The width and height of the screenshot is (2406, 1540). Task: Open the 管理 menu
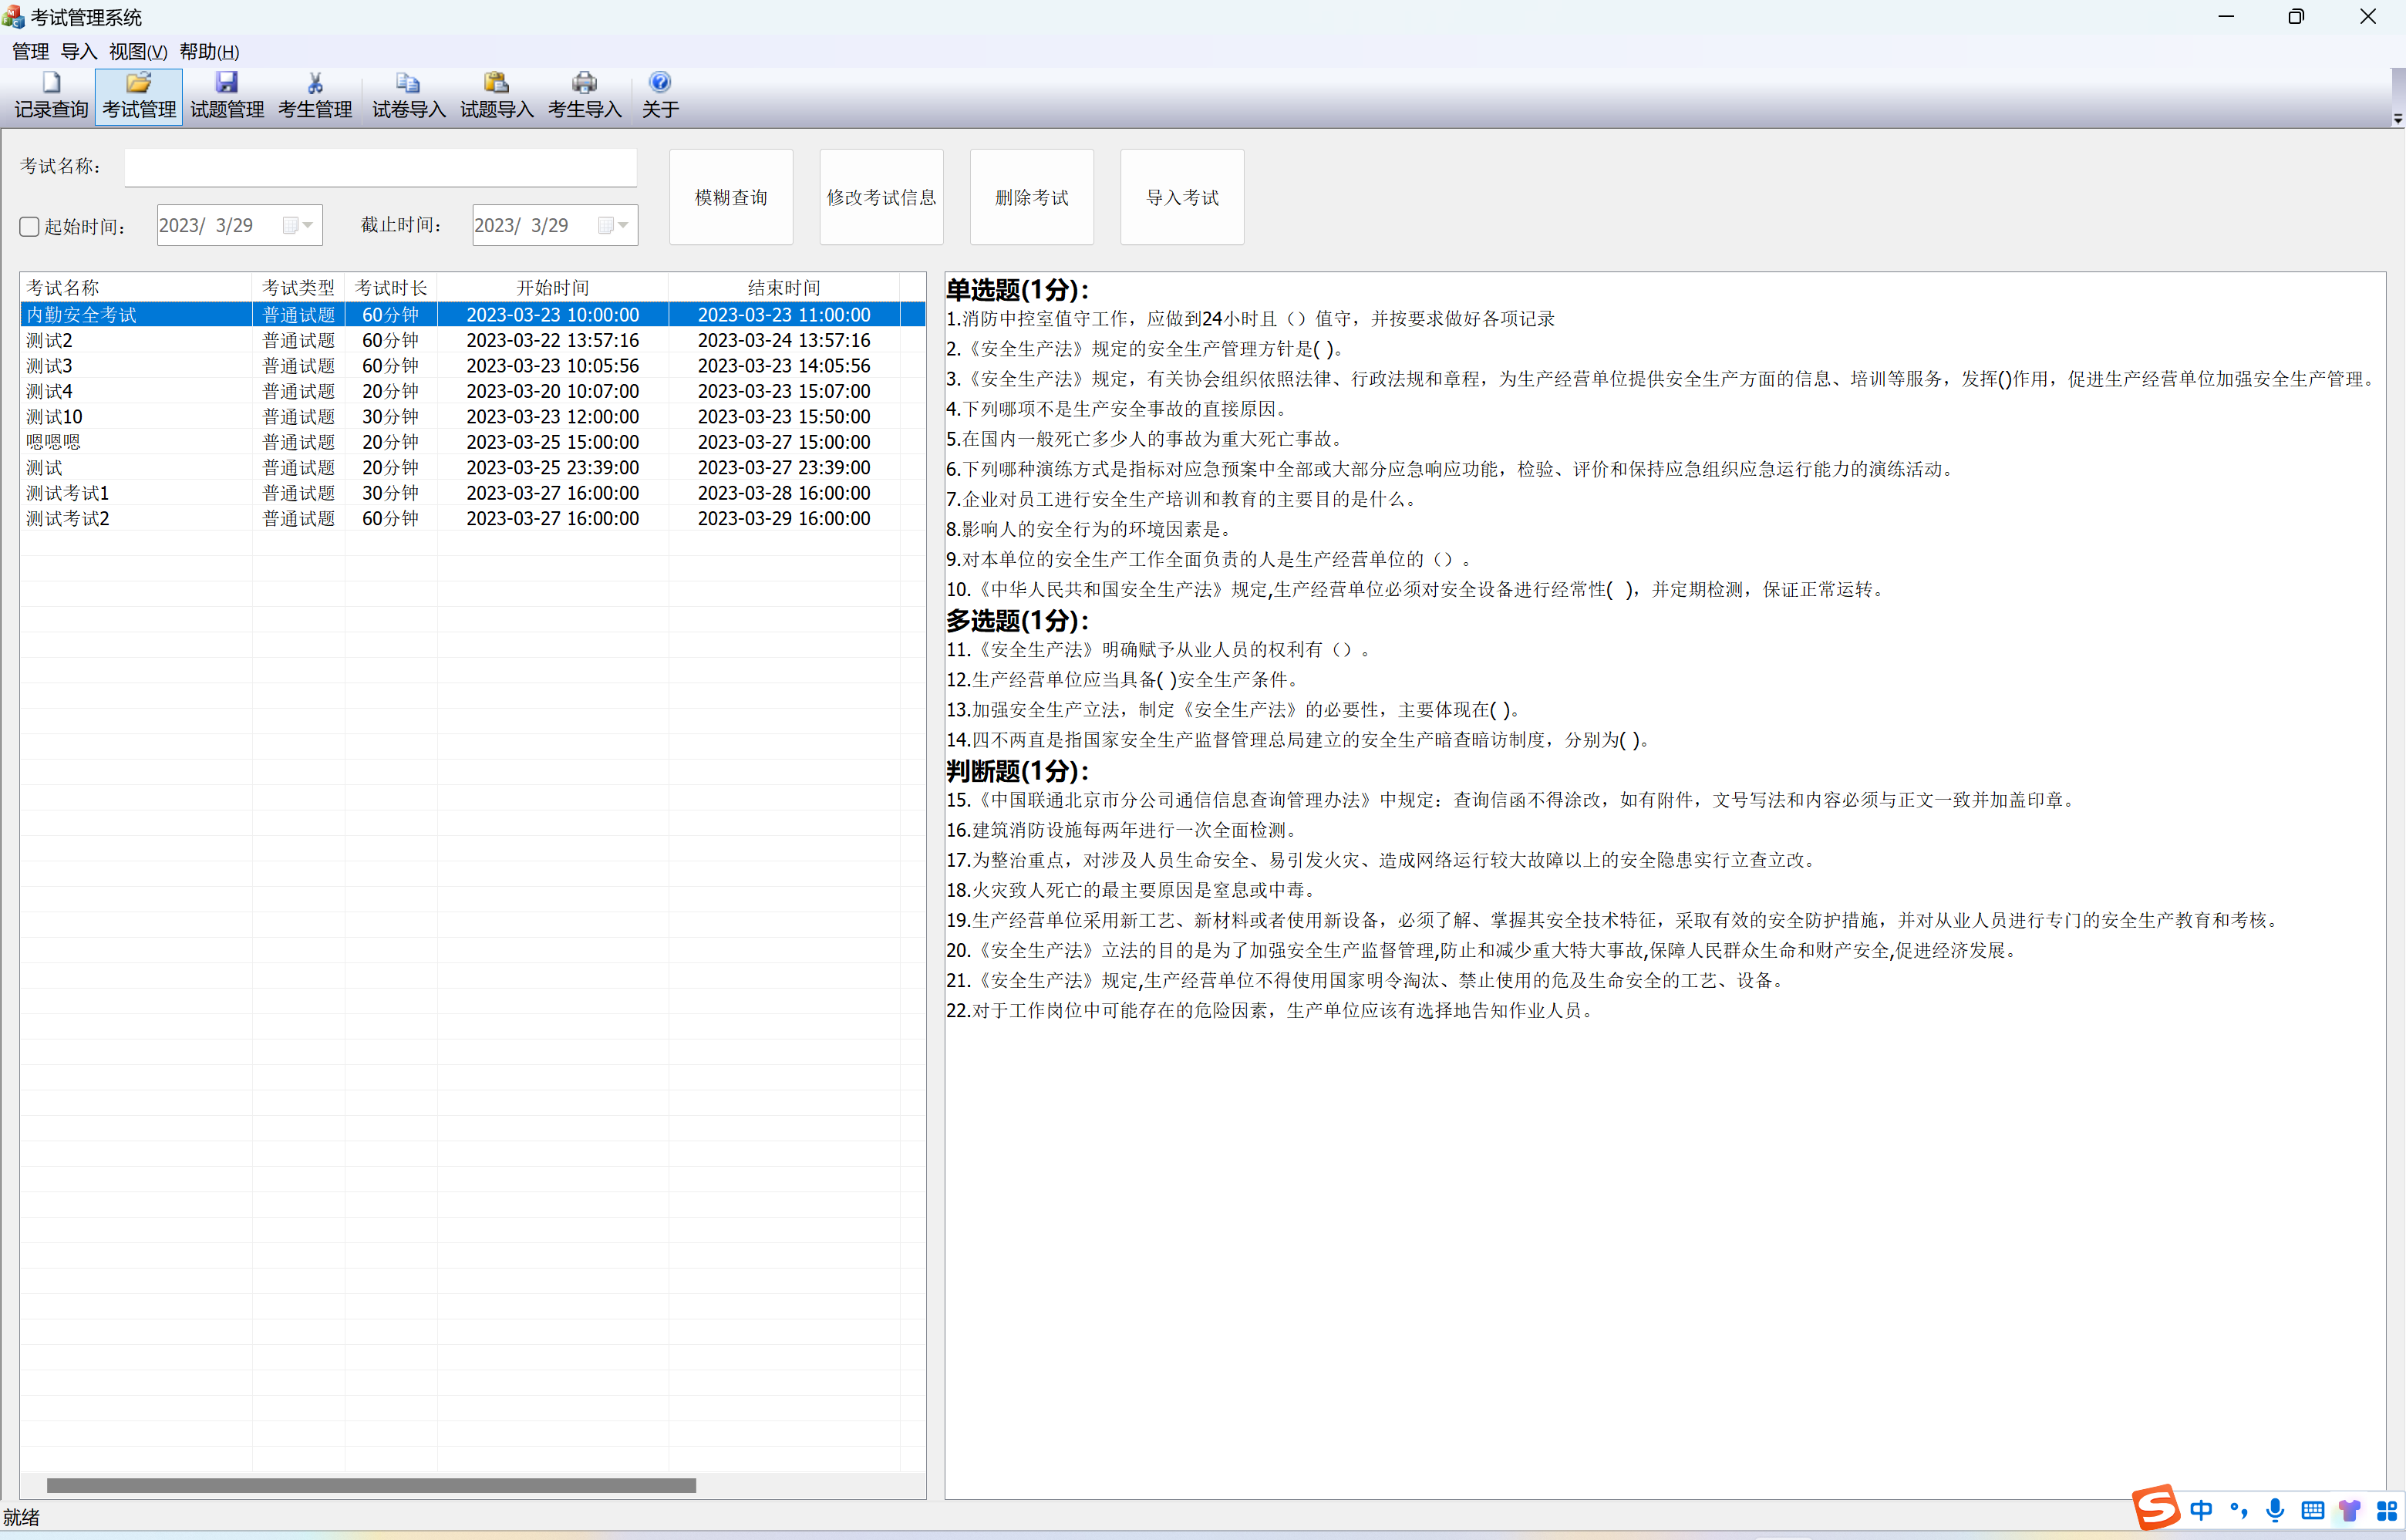point(30,52)
